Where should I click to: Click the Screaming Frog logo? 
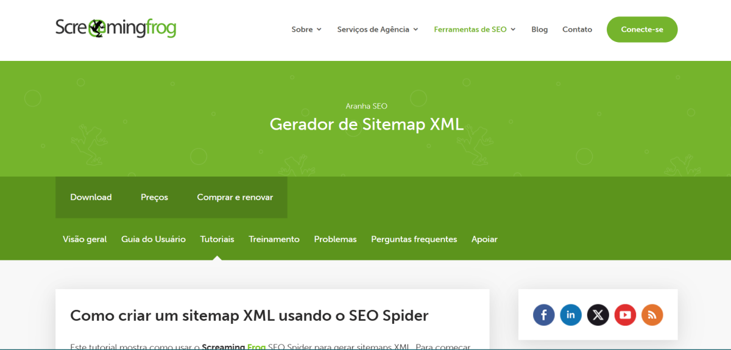tap(116, 28)
